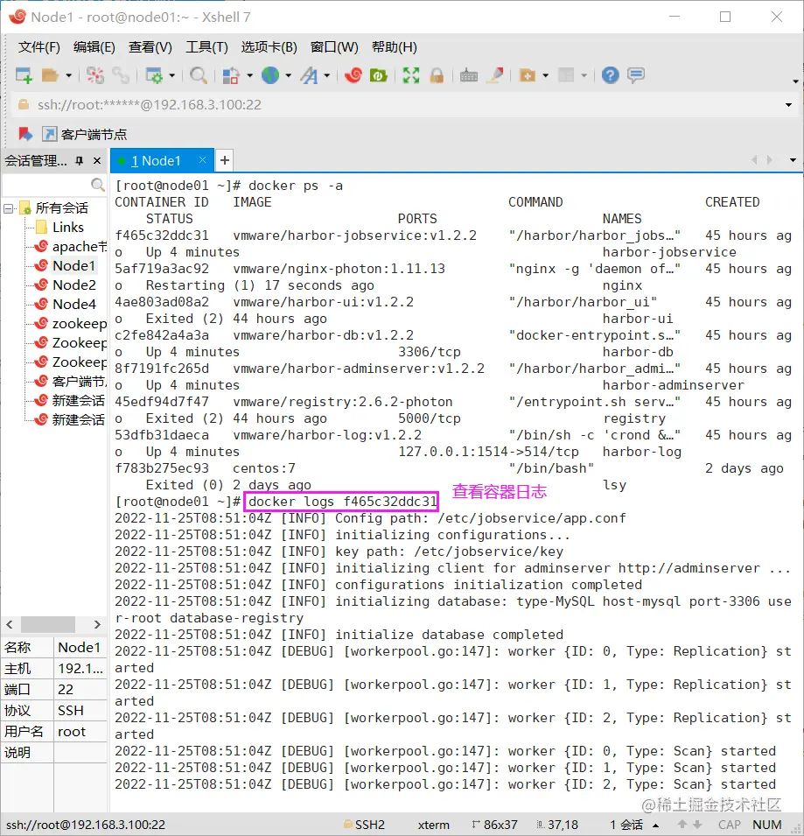This screenshot has width=804, height=836.
Task: Expand the address bar history dropdown
Action: pos(788,104)
